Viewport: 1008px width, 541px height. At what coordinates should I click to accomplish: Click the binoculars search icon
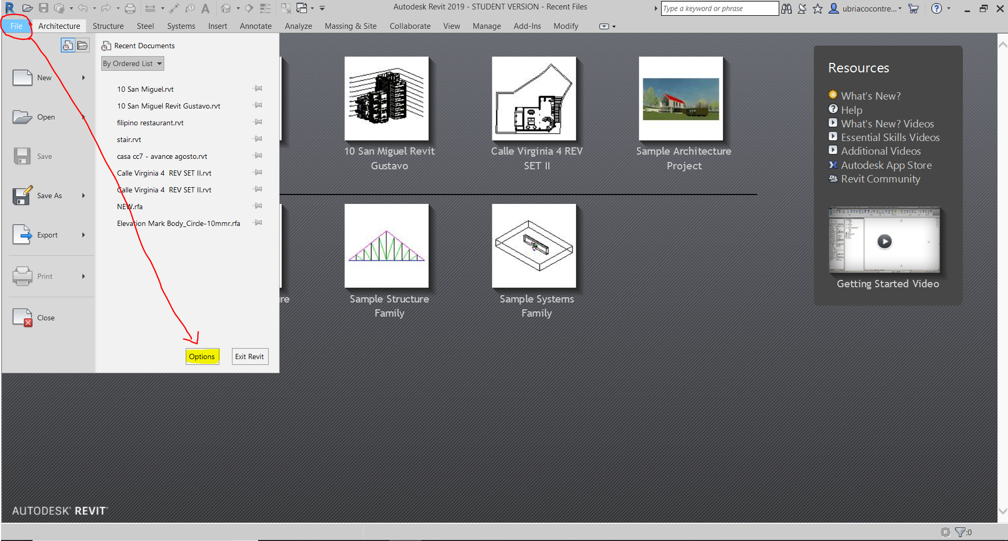[x=787, y=8]
